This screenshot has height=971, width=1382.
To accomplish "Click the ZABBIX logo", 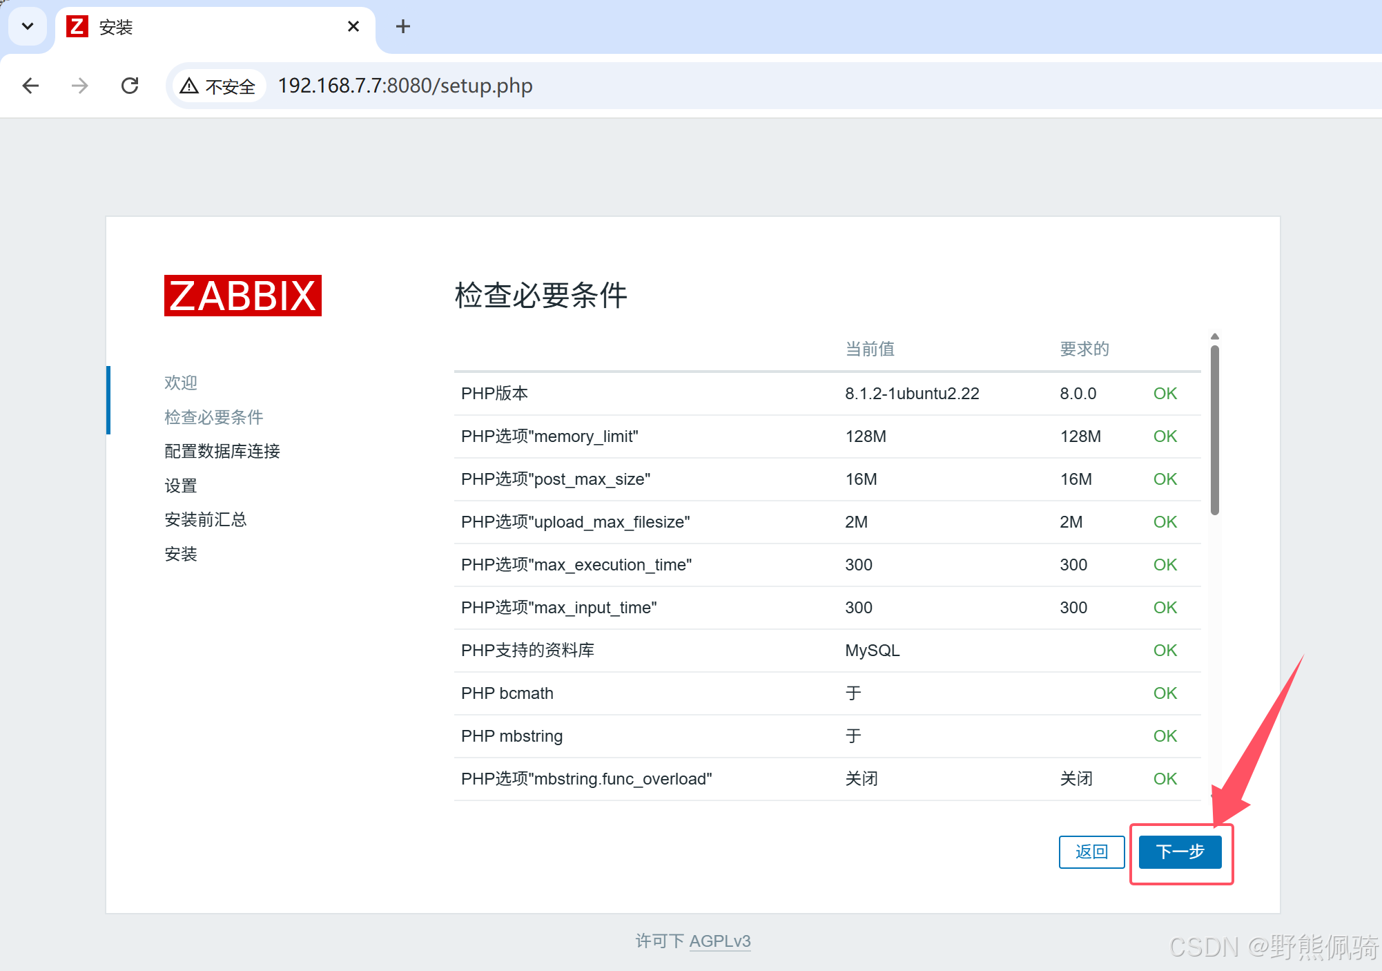I will [x=242, y=296].
